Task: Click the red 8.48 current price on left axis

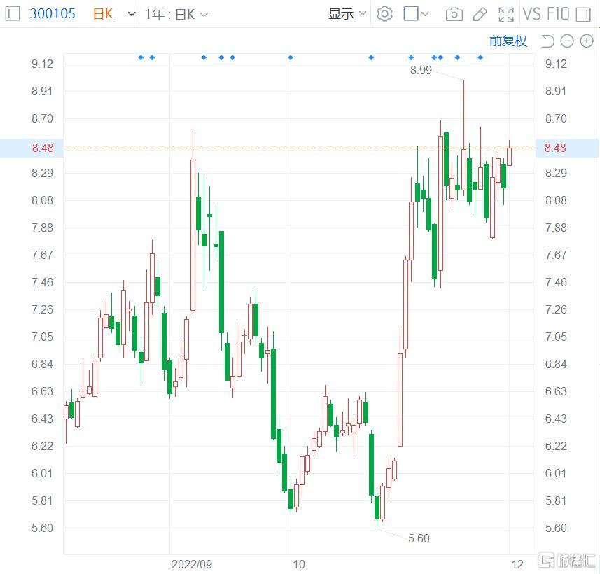Action: click(43, 148)
